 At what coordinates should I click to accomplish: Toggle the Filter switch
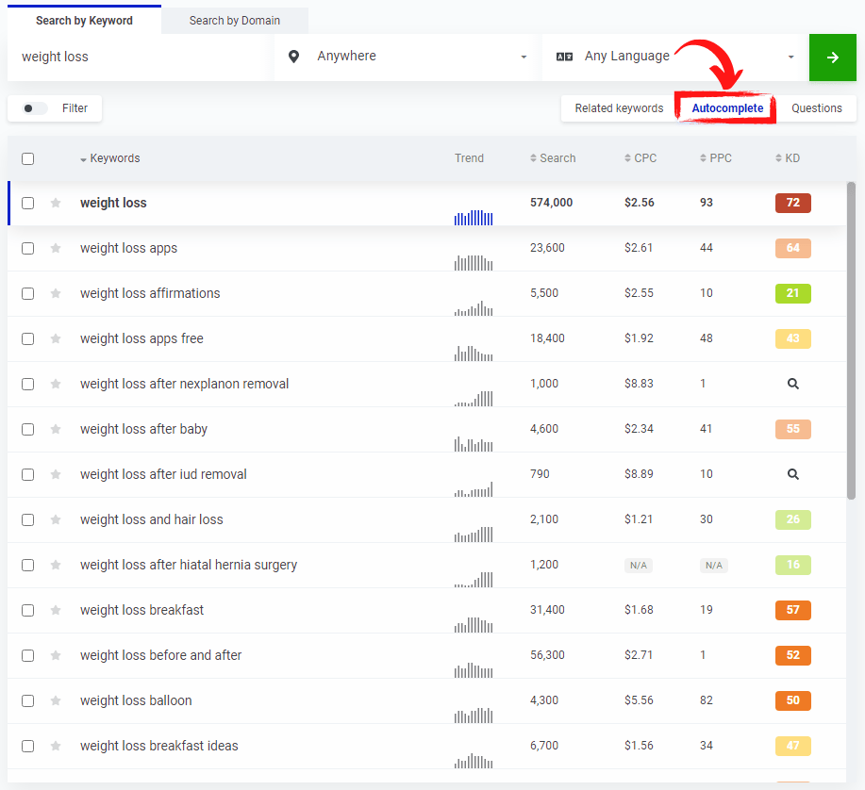(35, 108)
